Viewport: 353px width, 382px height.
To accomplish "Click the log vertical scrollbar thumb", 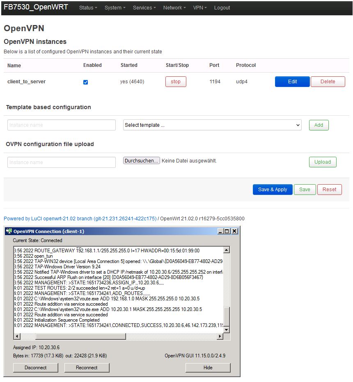I will click(227, 317).
